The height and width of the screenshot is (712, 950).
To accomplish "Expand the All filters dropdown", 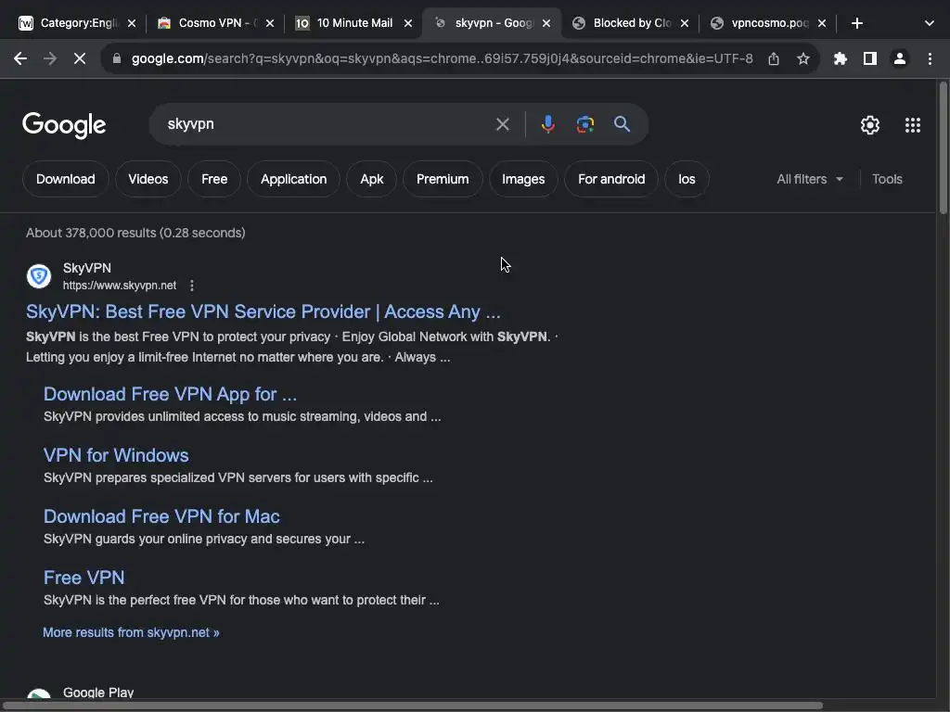I will pos(809,179).
